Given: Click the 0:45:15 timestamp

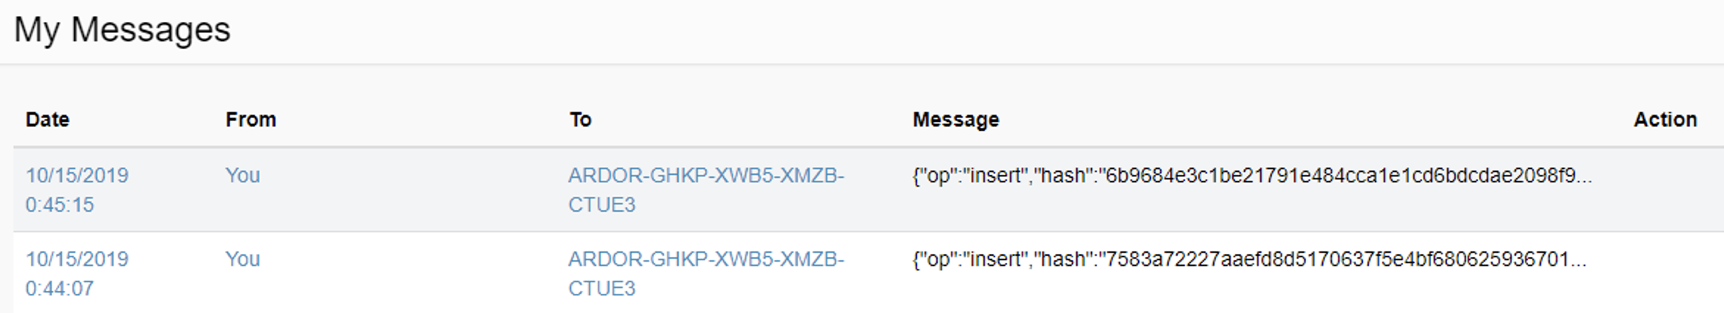Looking at the screenshot, I should (60, 205).
